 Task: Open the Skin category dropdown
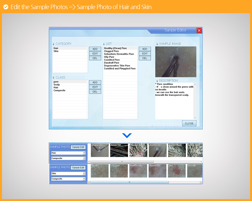coord(84,173)
